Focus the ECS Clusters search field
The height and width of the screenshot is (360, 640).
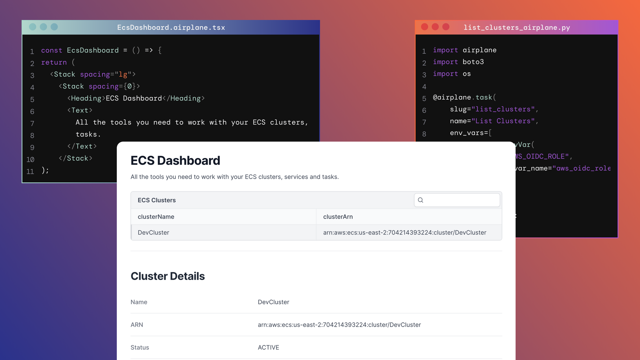[x=457, y=200]
